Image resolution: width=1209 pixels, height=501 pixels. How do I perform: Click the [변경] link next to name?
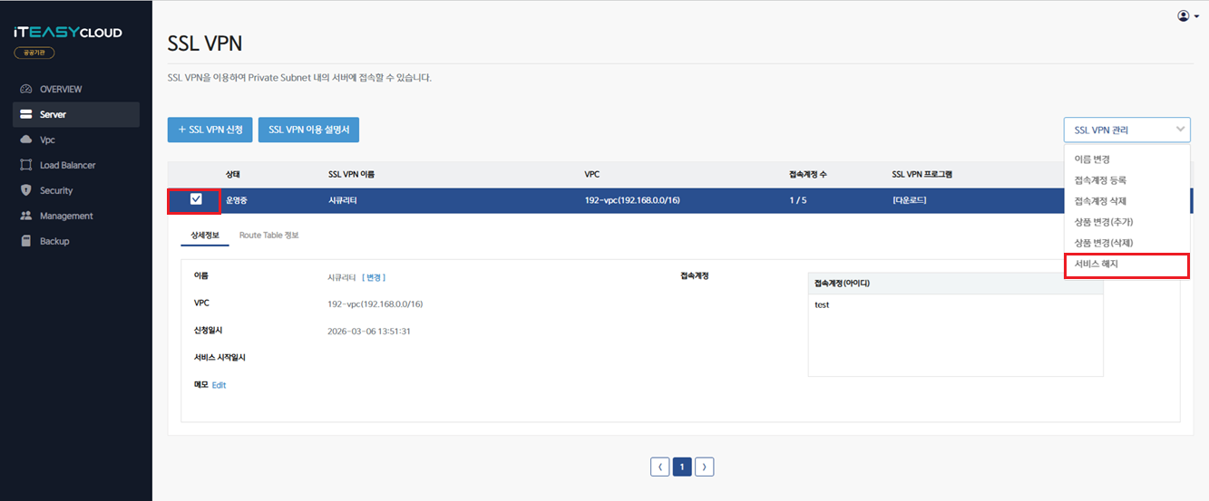pos(375,277)
